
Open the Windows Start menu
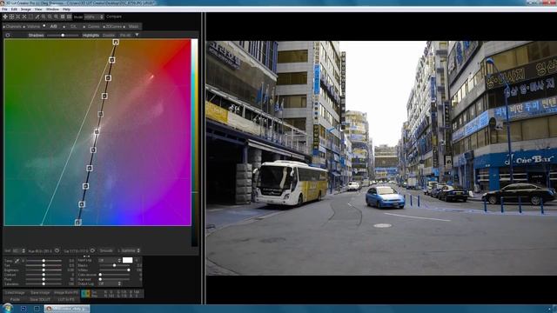tap(7, 308)
